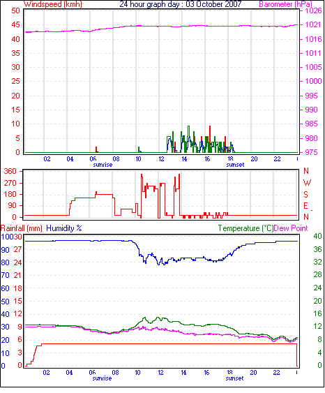Viewport: 325px width, 393px height.
Task: Click the Barometer (hPa) axis label
Action: coord(285,4)
